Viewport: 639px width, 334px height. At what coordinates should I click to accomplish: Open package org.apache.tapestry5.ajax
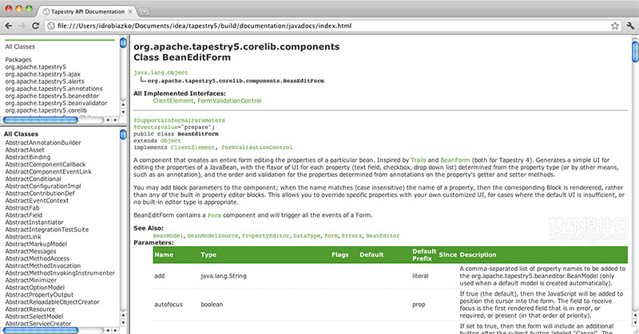[43, 74]
